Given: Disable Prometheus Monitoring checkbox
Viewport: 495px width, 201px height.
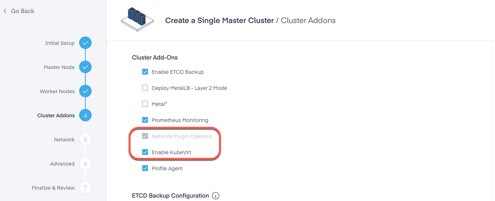Looking at the screenshot, I should [145, 120].
